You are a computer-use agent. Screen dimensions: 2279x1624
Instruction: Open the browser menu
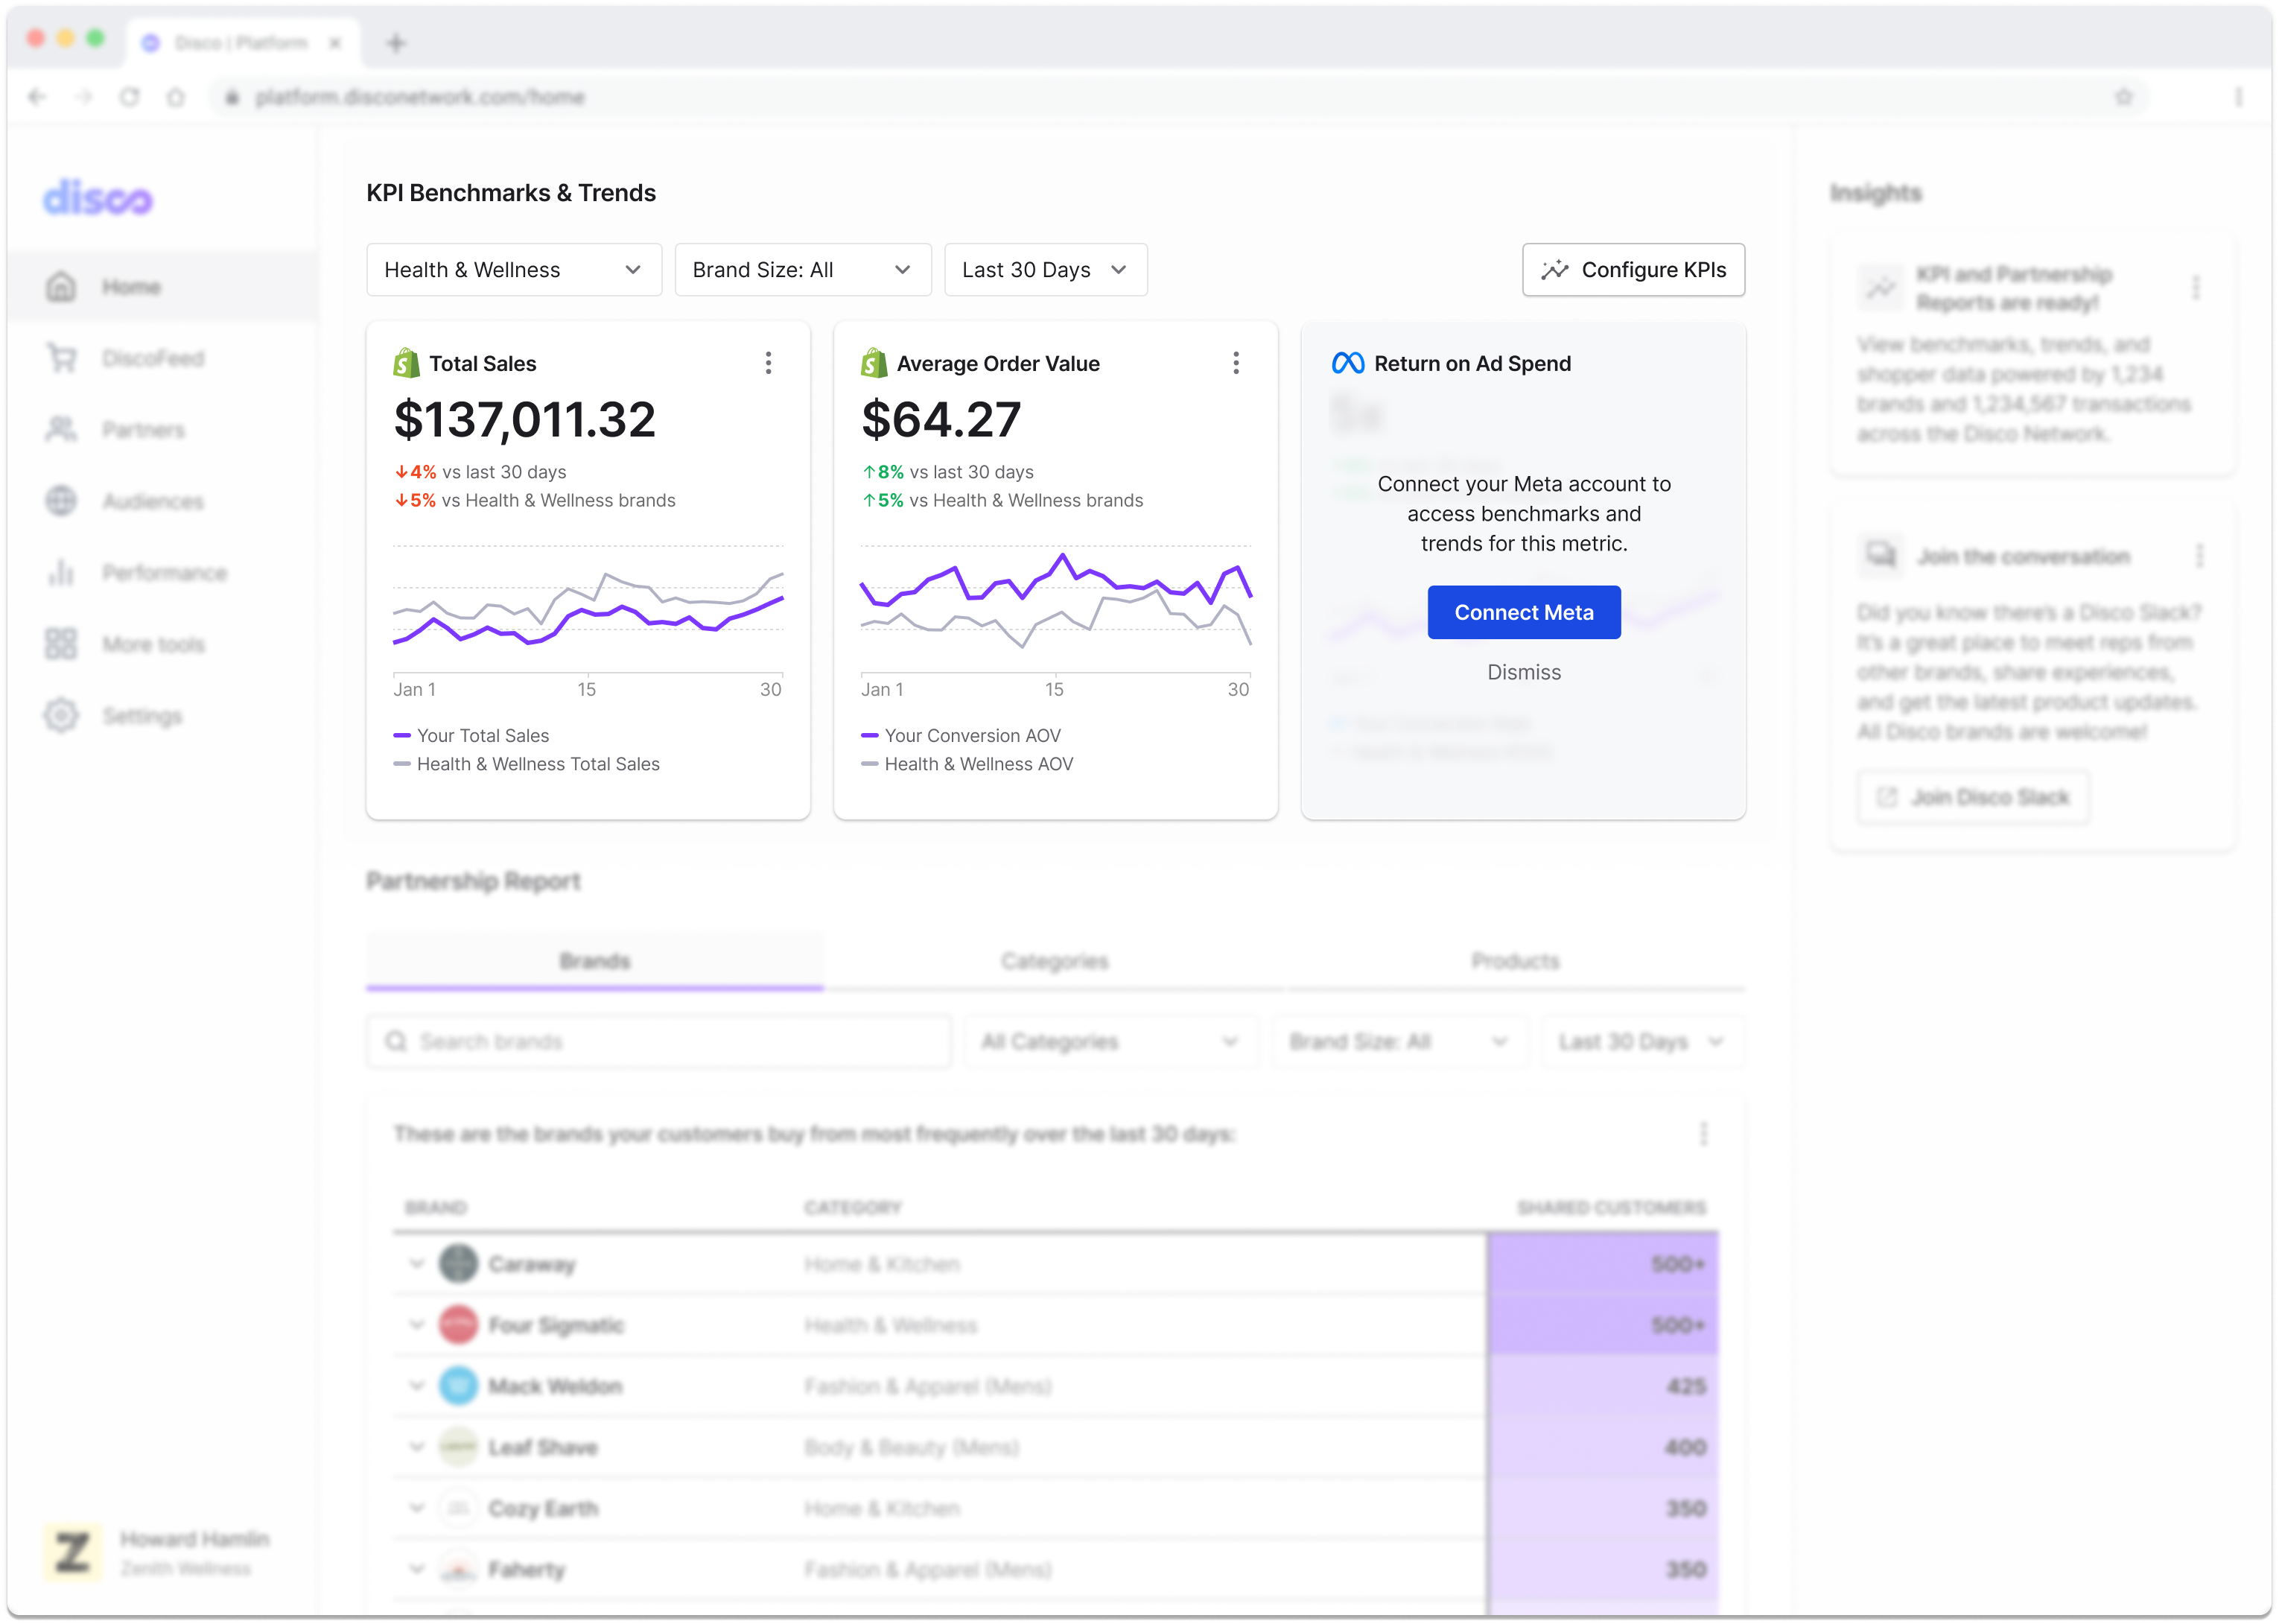[x=2238, y=97]
